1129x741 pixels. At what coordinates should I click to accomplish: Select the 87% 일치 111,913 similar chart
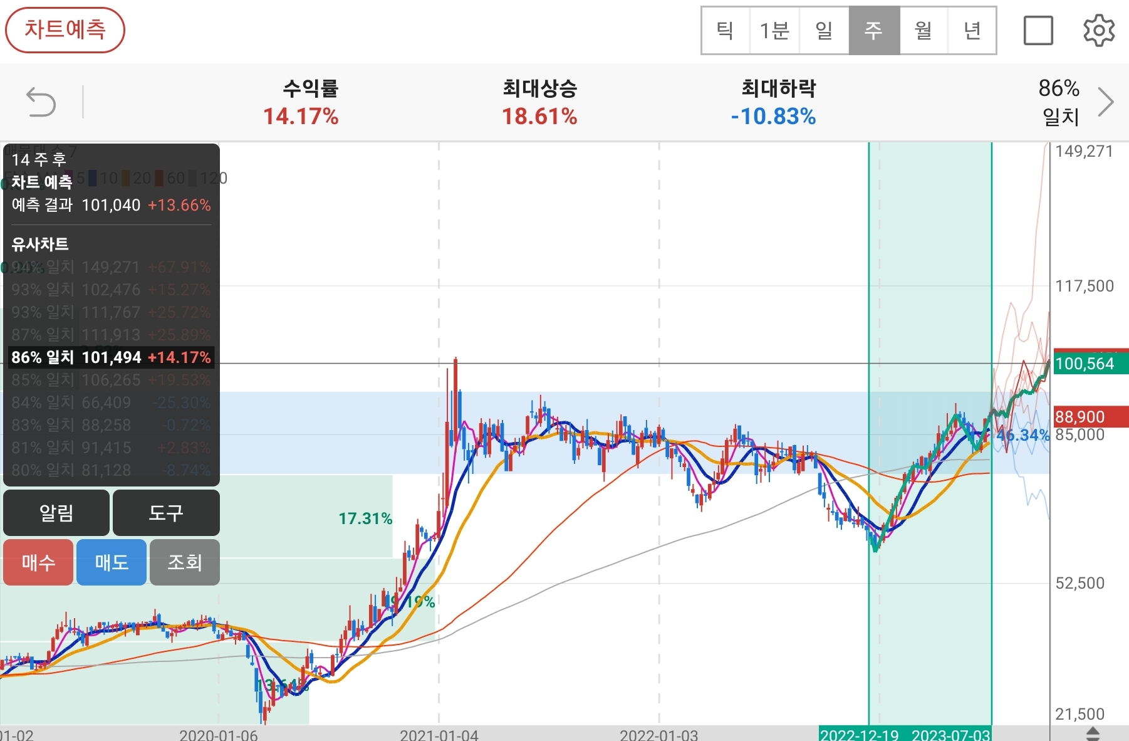click(111, 335)
